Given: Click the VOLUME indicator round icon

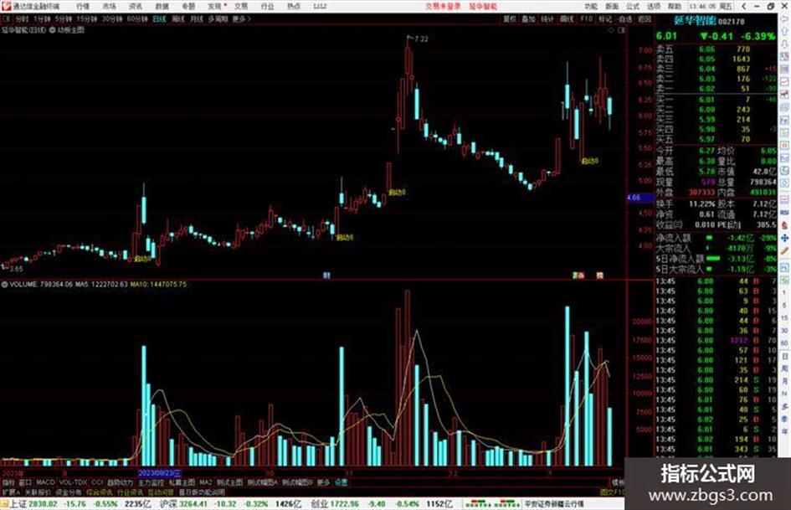Looking at the screenshot, I should pos(4,285).
